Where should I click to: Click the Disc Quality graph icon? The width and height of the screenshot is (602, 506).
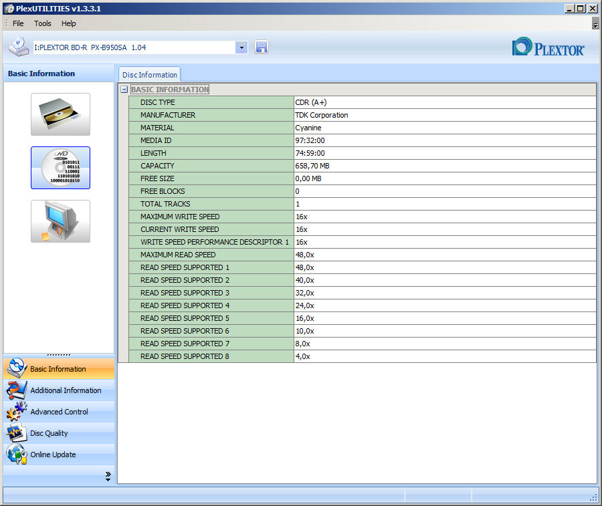click(17, 432)
